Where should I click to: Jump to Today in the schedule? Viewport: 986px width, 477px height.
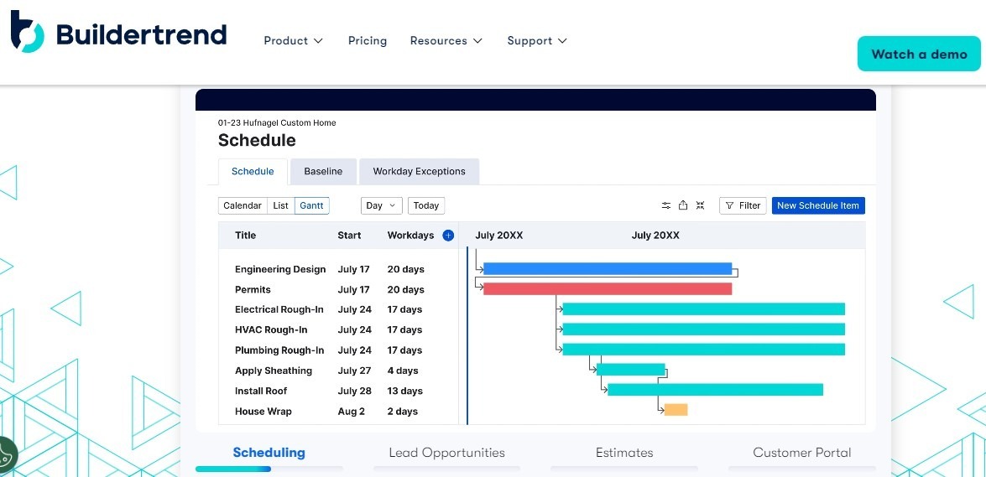click(425, 205)
